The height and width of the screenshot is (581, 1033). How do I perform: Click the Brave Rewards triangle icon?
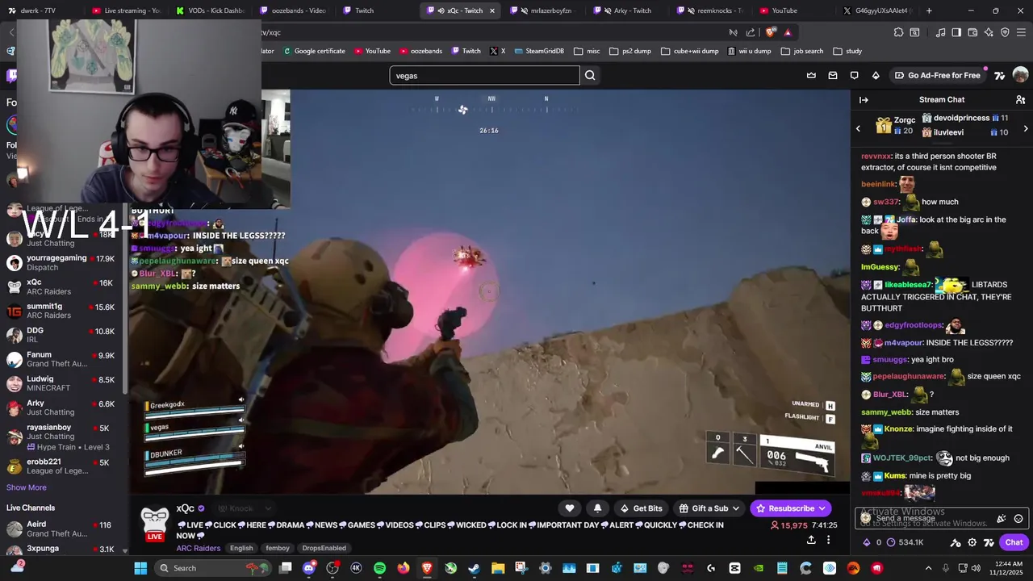(788, 32)
